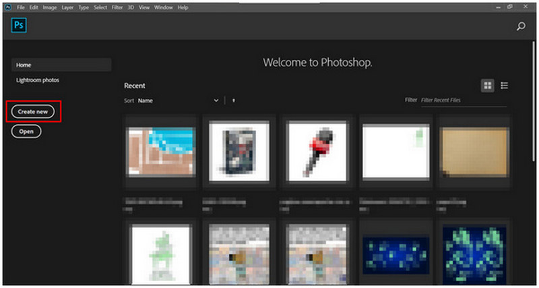Toggle sort direction arrow
Viewport: 539px width, 288px height.
[x=233, y=100]
